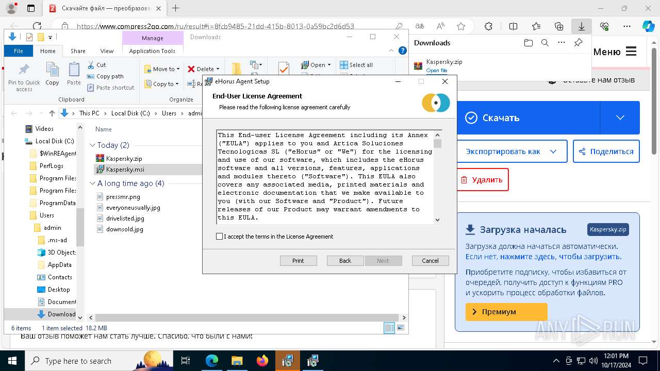Open Move to dropdown in Explorer

(162, 69)
